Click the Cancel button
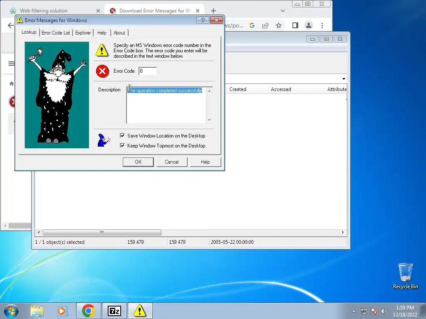The width and height of the screenshot is (426, 319). [172, 162]
